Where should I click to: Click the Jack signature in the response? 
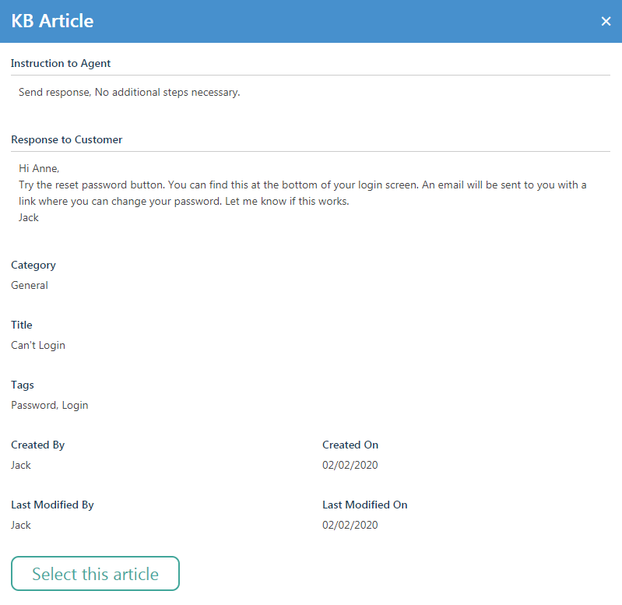click(x=29, y=218)
